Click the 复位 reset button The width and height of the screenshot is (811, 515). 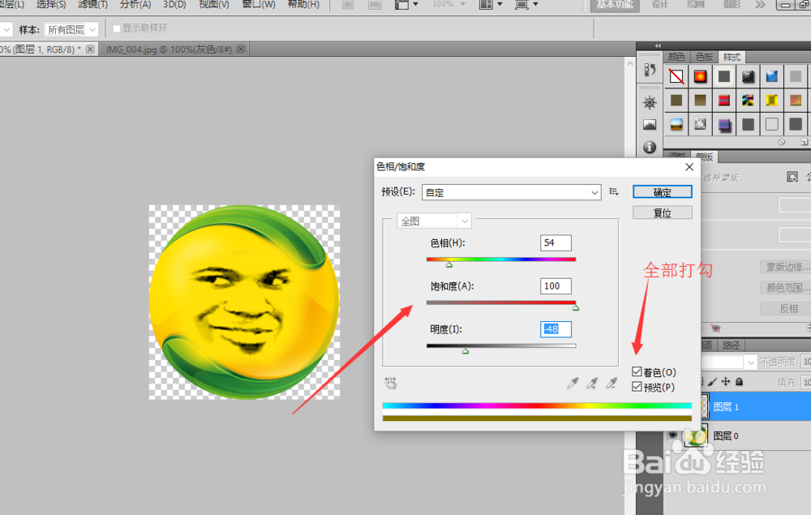tap(662, 212)
